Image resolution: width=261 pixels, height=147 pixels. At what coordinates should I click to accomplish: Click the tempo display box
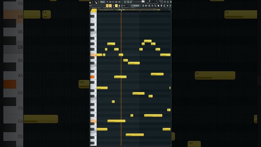102,2
